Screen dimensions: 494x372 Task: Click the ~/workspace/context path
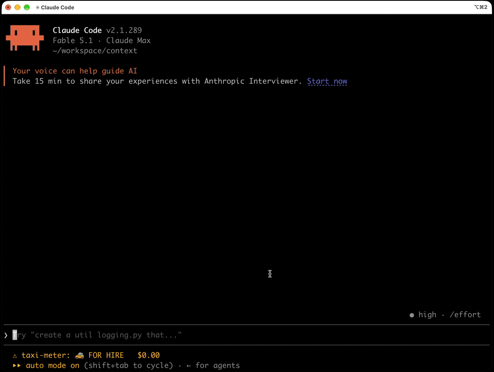pos(95,51)
